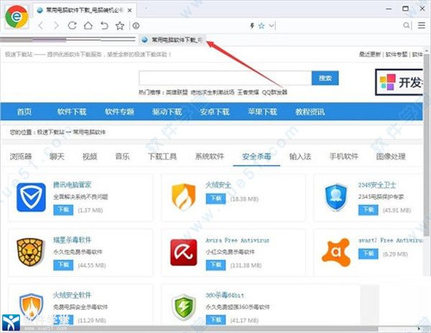This screenshot has height=333, width=431.
Task: Open the browser hamburger menu
Action: [x=421, y=26]
